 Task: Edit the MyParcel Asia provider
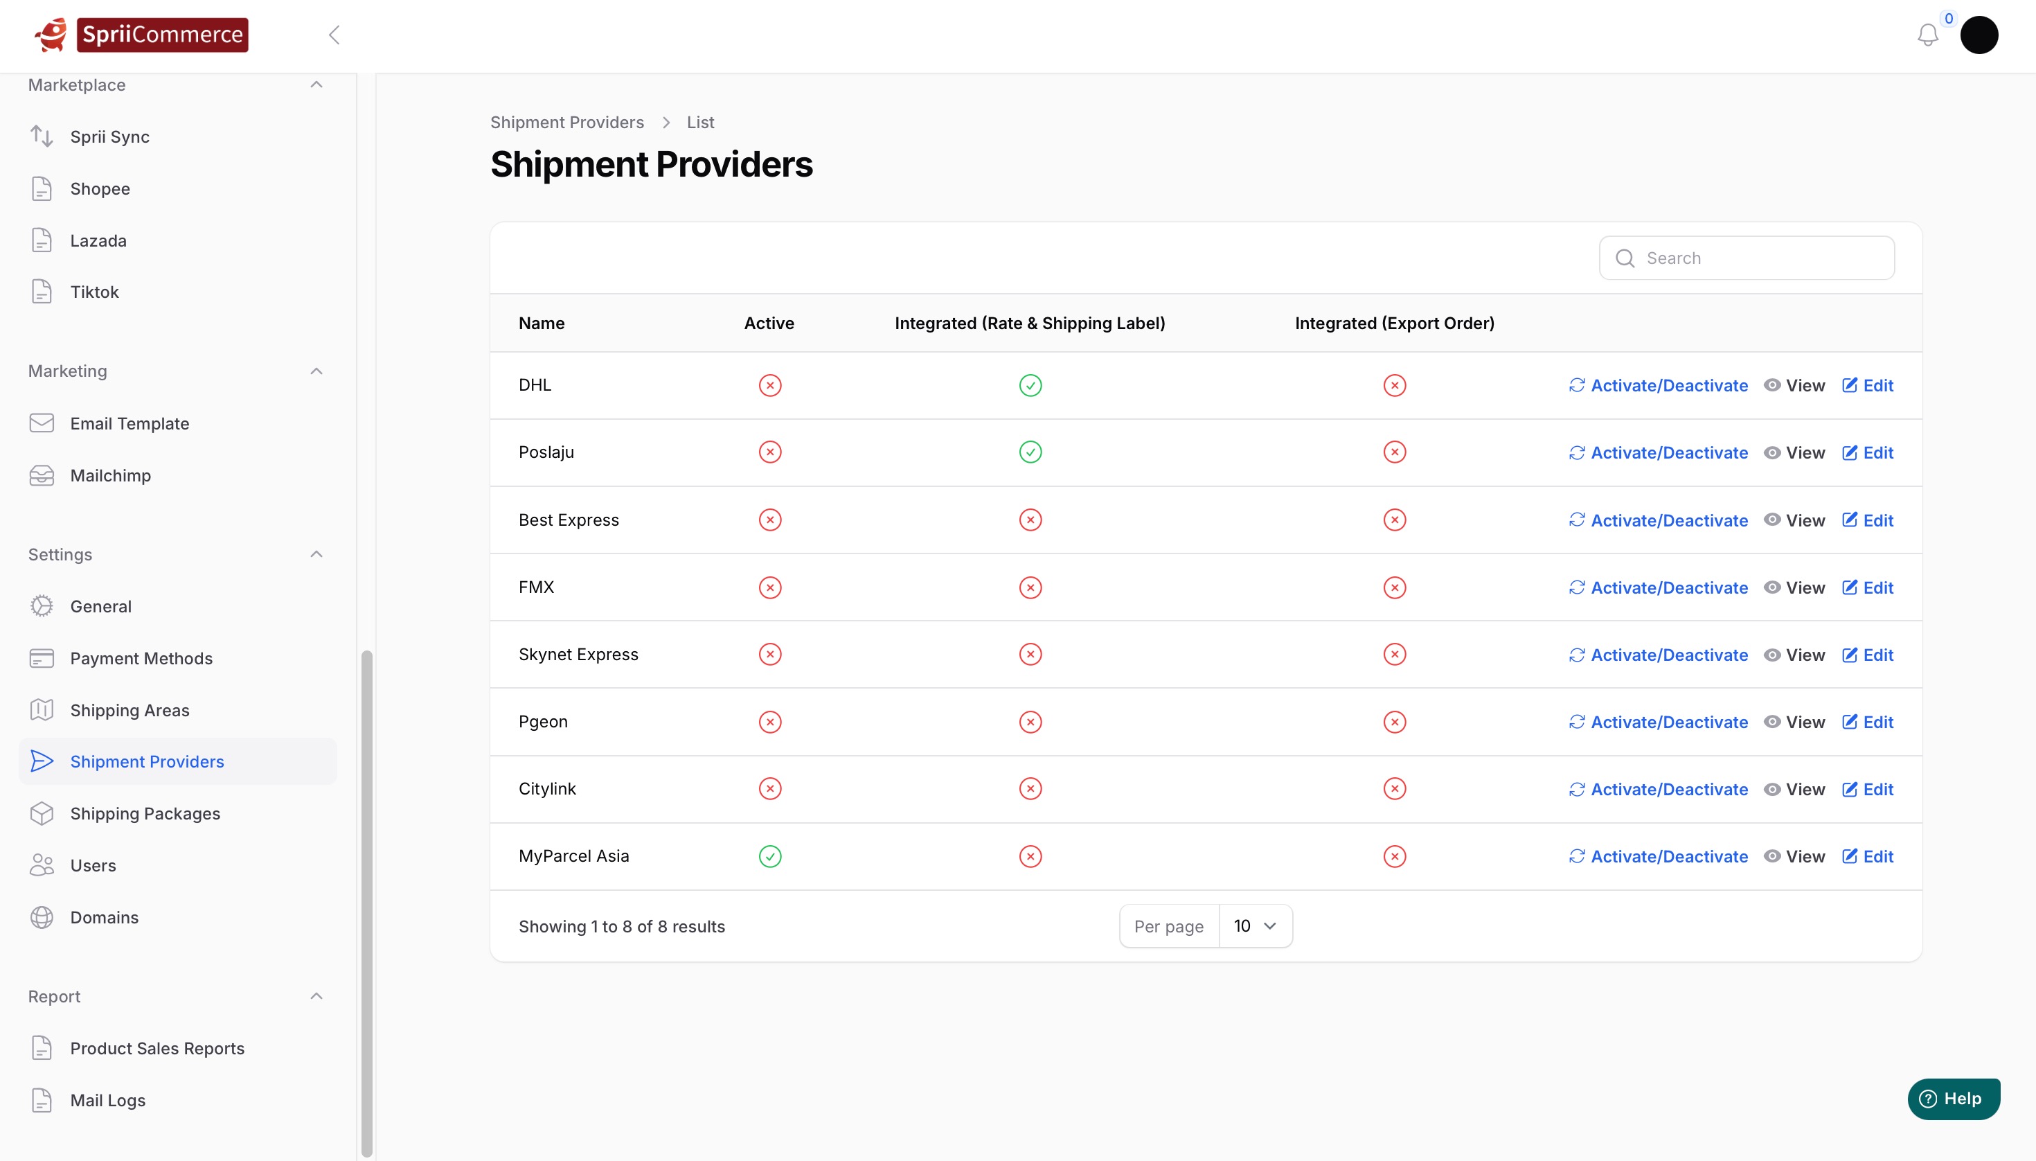point(1868,856)
